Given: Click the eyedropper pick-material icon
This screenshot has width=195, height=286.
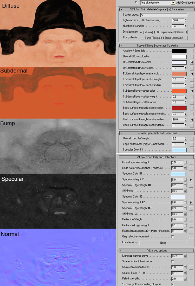Looking at the screenshot, I should pos(136,3).
